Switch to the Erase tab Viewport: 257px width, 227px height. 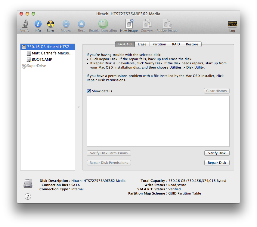pos(142,44)
